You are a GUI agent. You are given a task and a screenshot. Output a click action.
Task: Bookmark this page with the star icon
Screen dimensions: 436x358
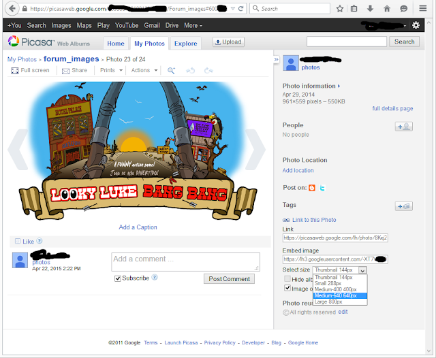click(x=340, y=9)
